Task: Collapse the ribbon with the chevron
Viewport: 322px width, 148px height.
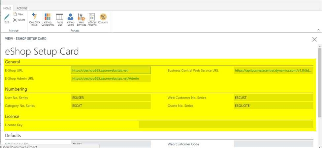Action: pos(318,30)
